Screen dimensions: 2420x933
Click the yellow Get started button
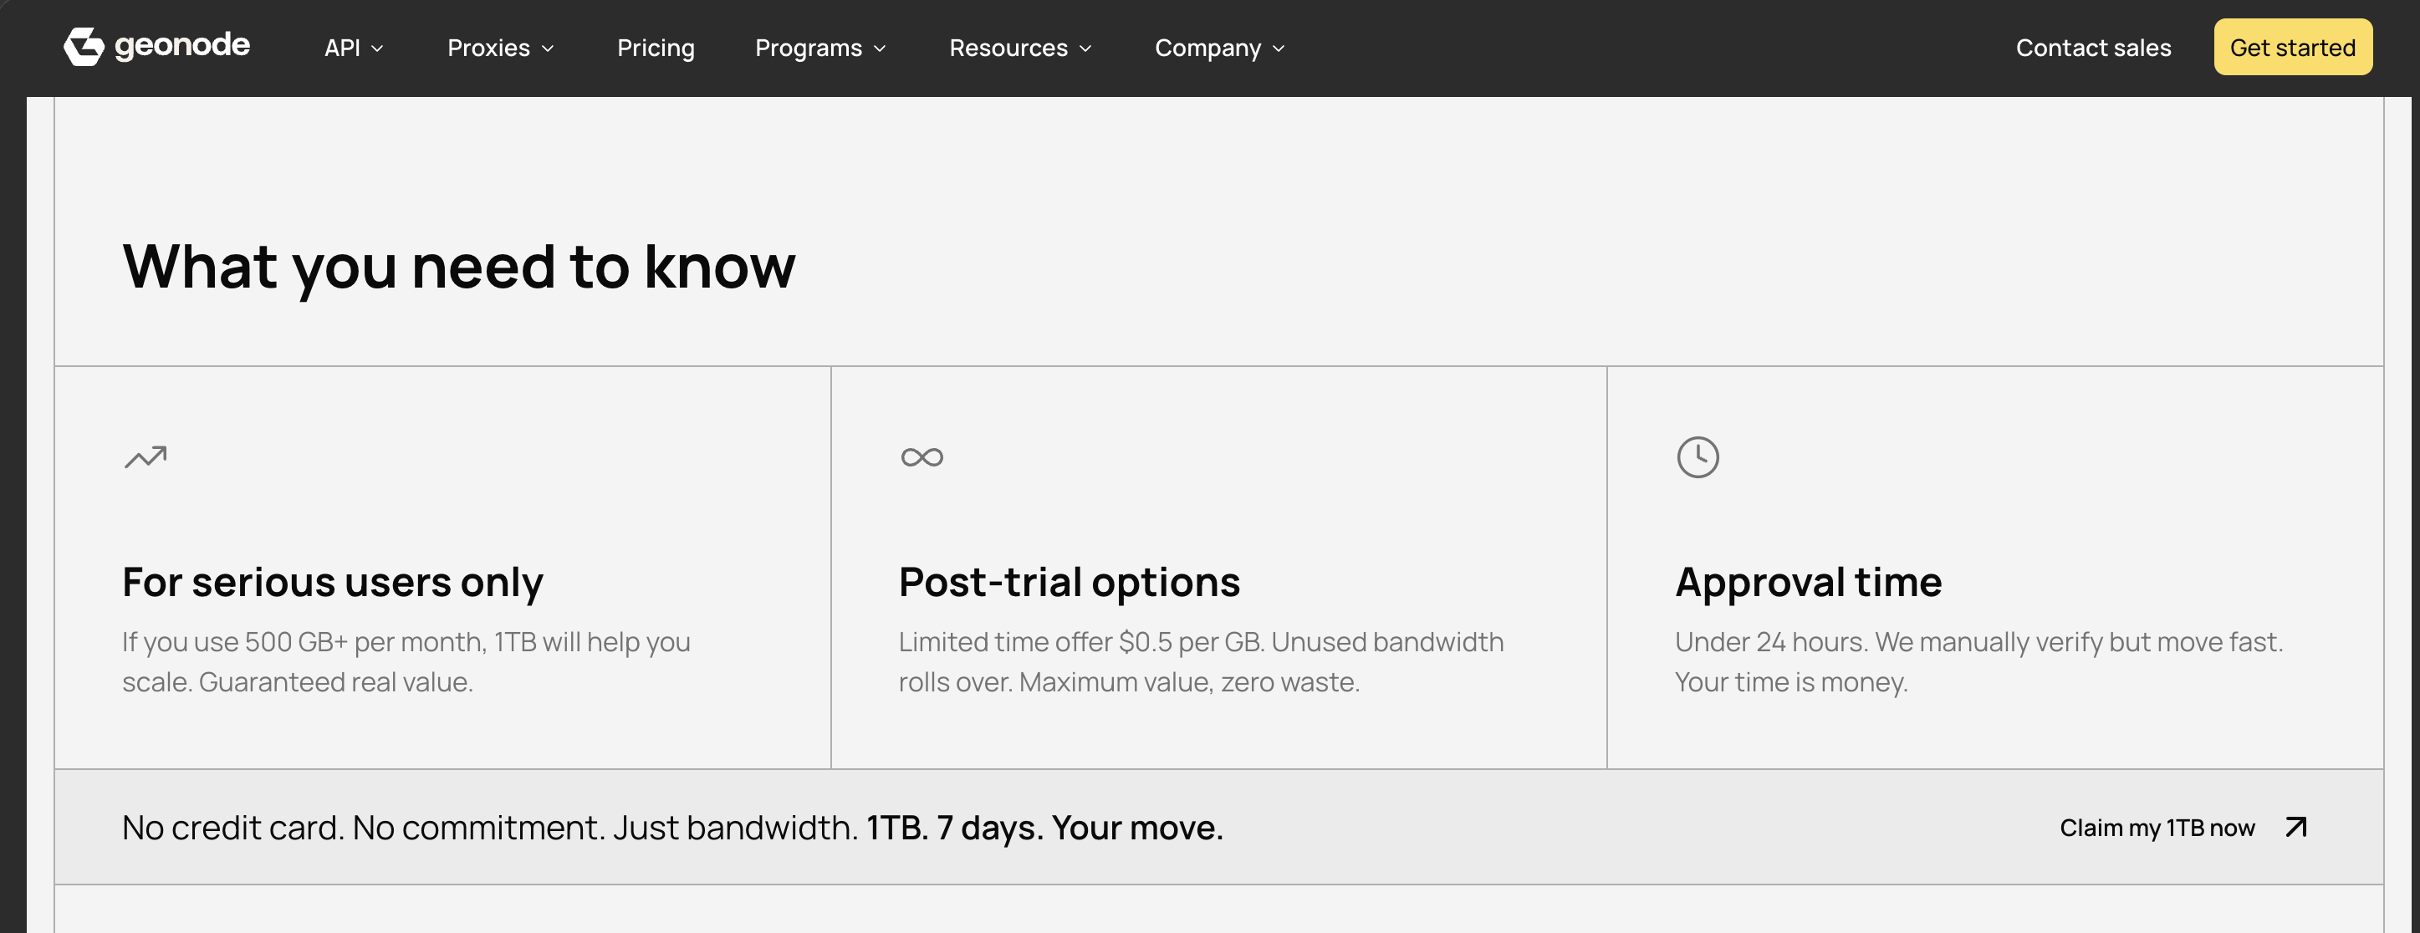[2292, 47]
